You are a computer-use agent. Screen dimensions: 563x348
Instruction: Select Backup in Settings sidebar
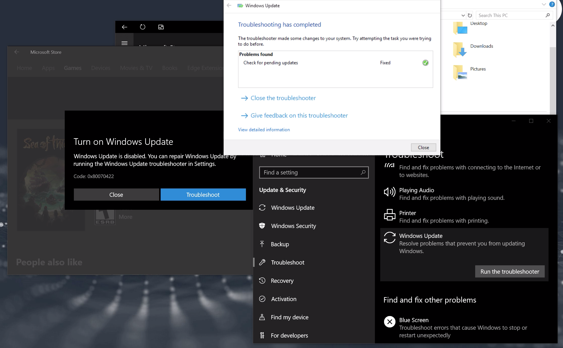pos(314,244)
